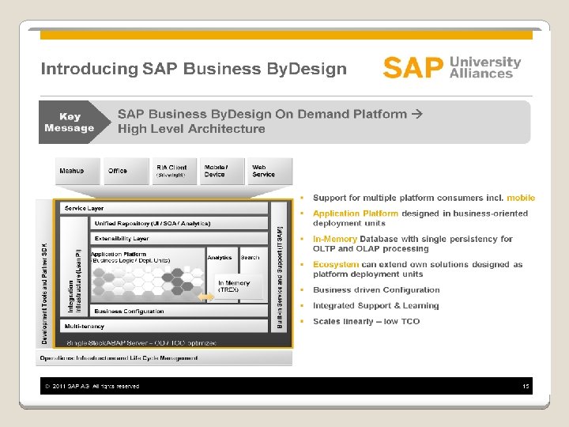
Task: Select the Business Configuration bar
Action: (179, 312)
